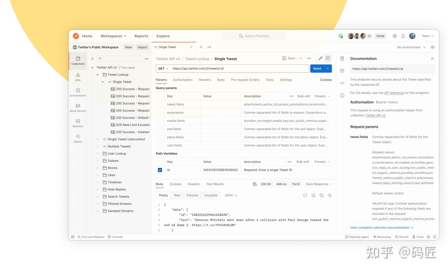Open the Save Response dropdown
Screen dimensions: 448x271
tap(319, 184)
